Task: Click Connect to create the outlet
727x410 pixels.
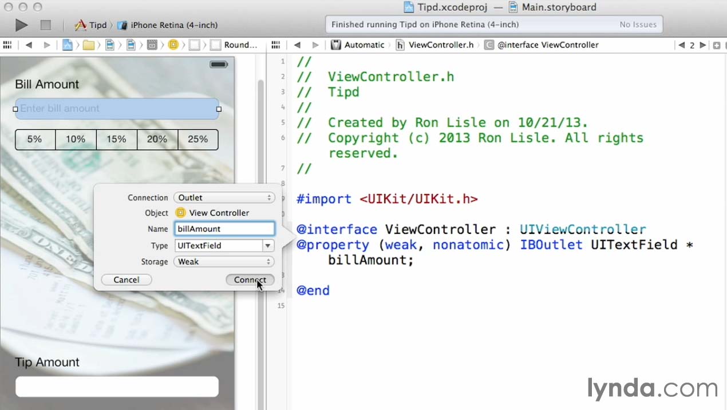Action: coord(250,280)
